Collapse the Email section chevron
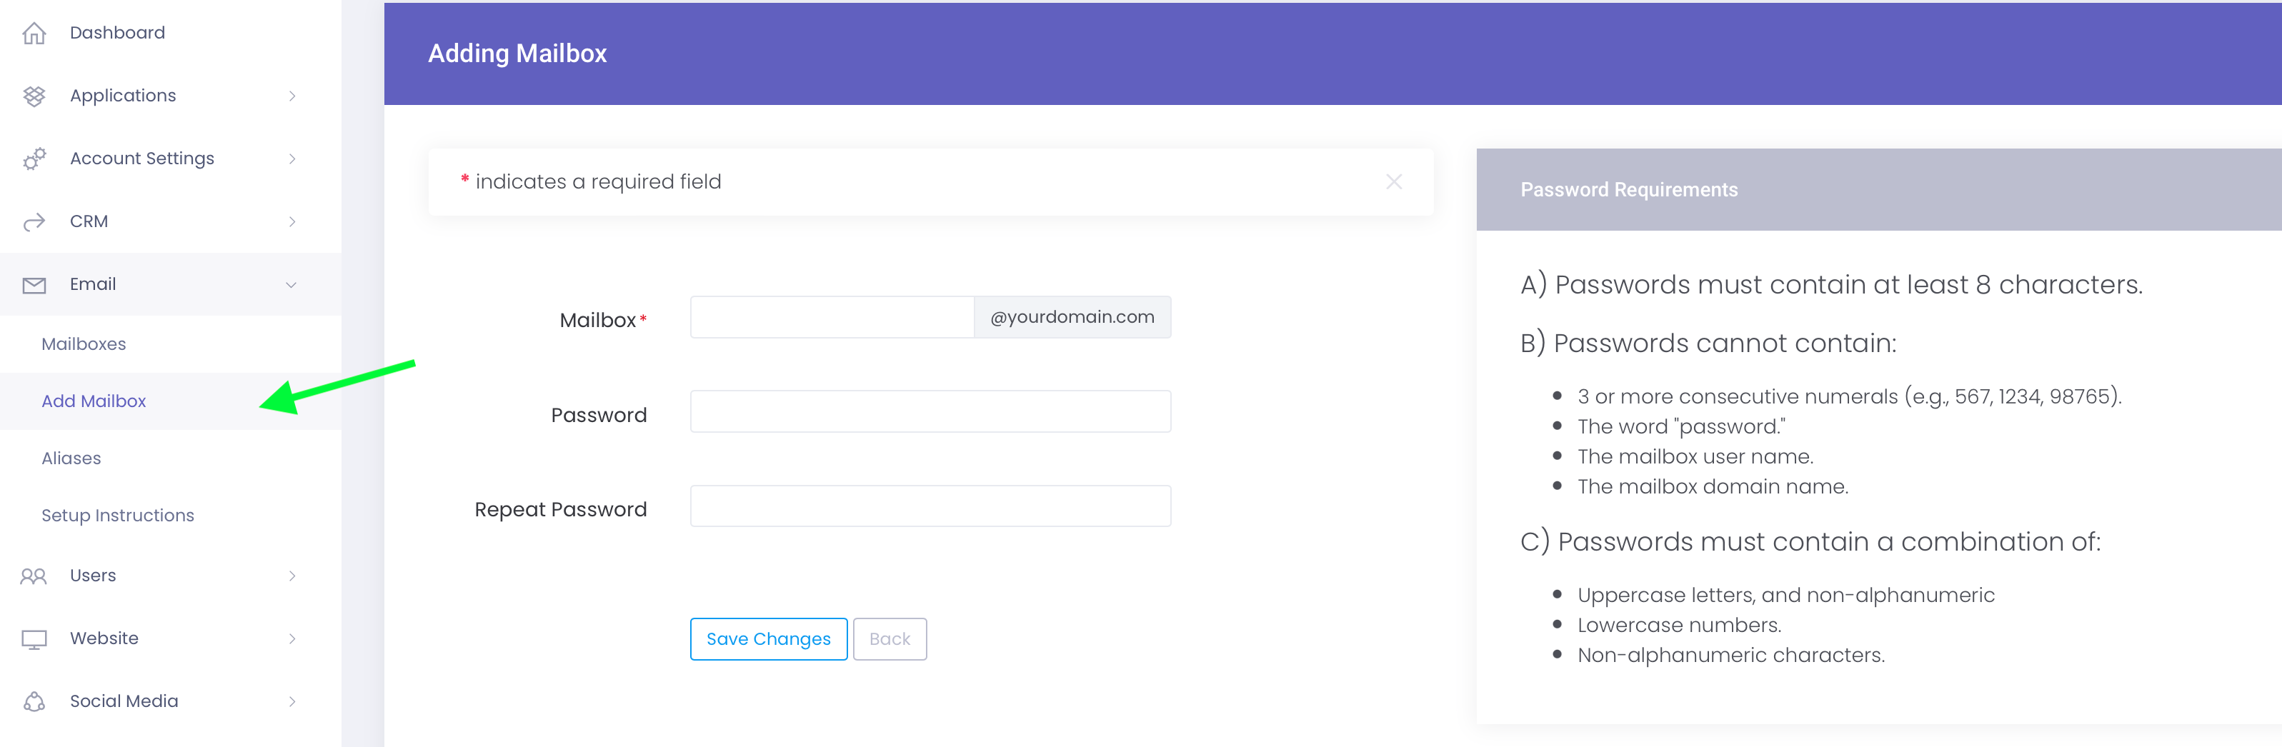 [292, 284]
